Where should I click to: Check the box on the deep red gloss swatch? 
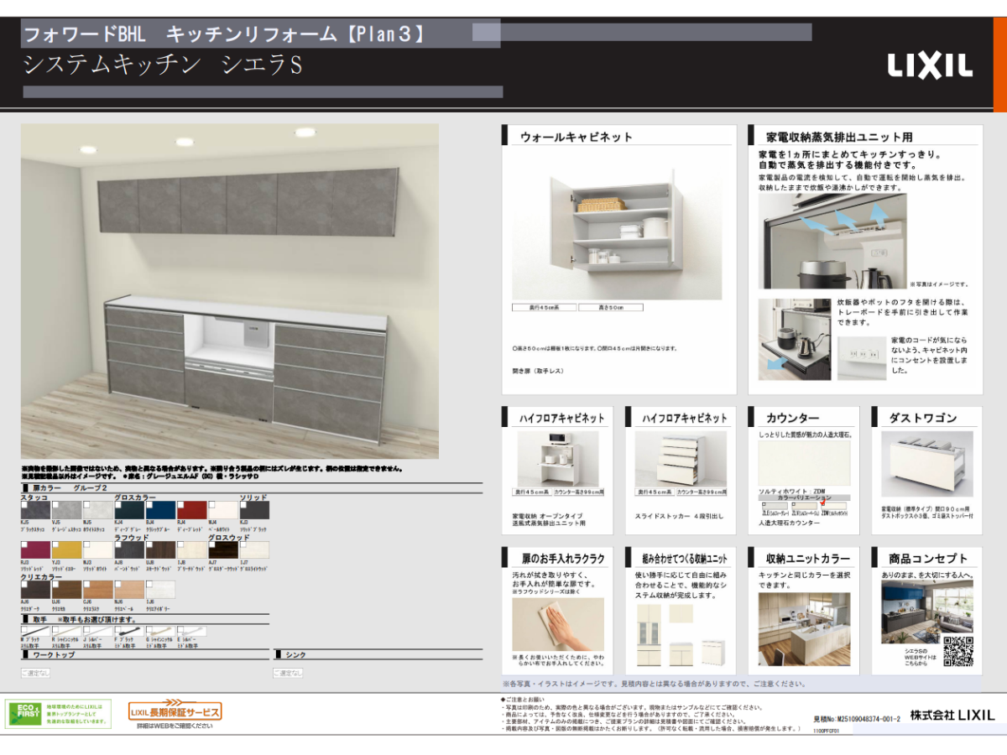tap(180, 505)
